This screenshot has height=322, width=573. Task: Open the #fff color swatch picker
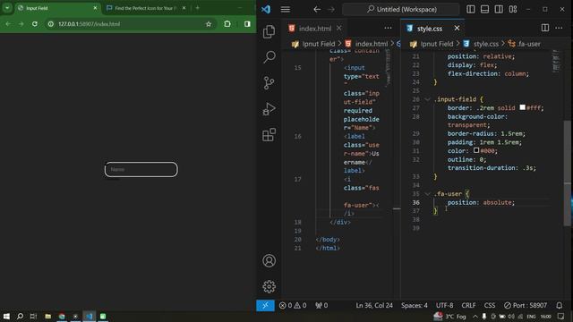coord(523,107)
